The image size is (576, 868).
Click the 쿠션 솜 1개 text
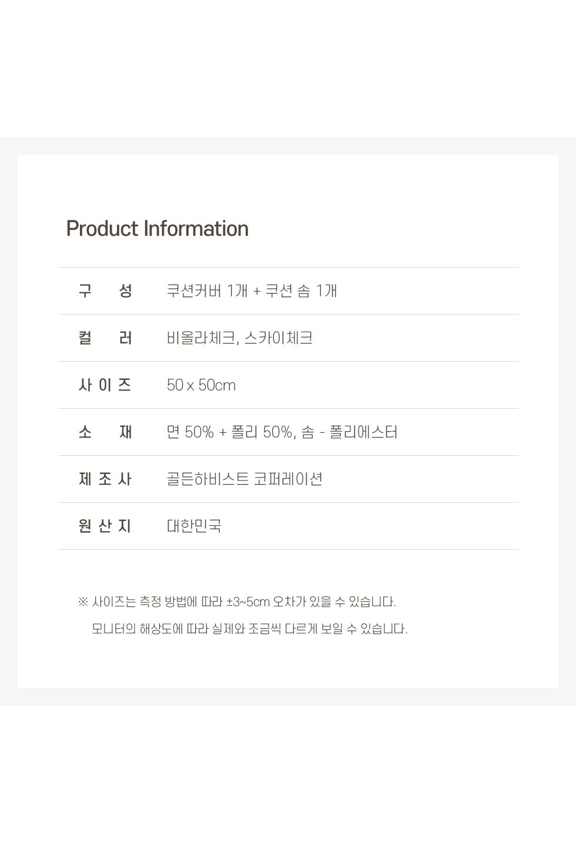[x=301, y=291]
